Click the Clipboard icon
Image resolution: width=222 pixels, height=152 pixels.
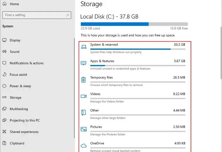point(4,143)
